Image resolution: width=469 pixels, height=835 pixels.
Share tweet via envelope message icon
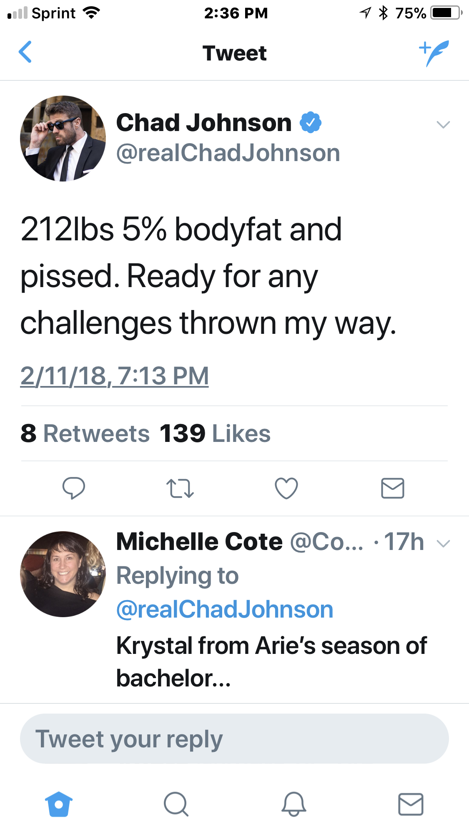coord(393,488)
